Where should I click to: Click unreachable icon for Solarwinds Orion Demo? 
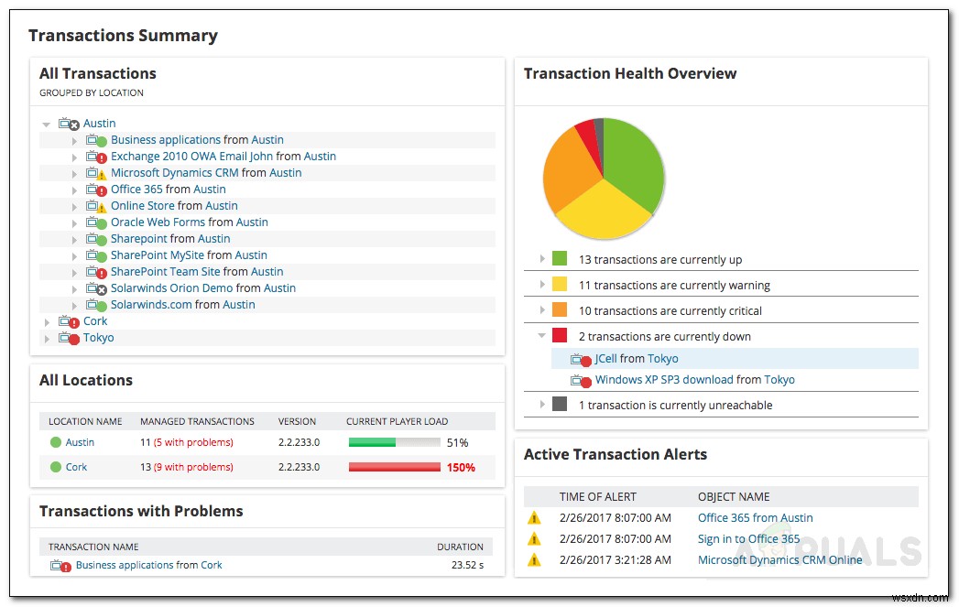point(96,289)
